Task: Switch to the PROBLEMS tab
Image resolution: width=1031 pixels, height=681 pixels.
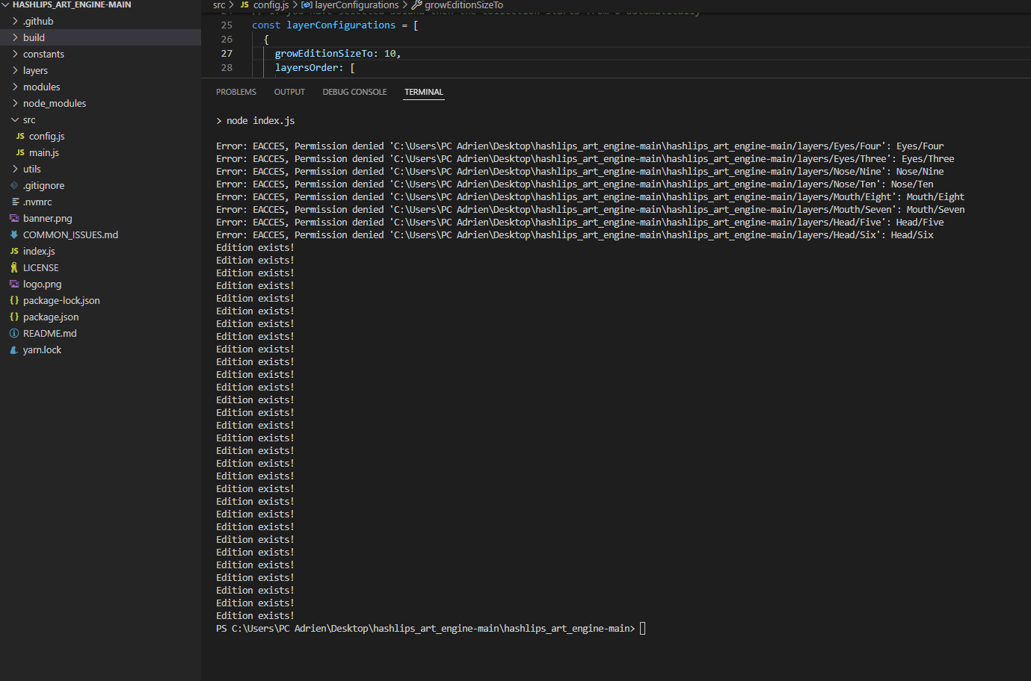Action: pyautogui.click(x=236, y=91)
